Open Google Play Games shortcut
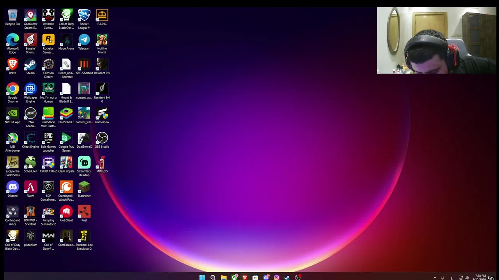Screen dimensions: 499x280 click(x=66, y=142)
